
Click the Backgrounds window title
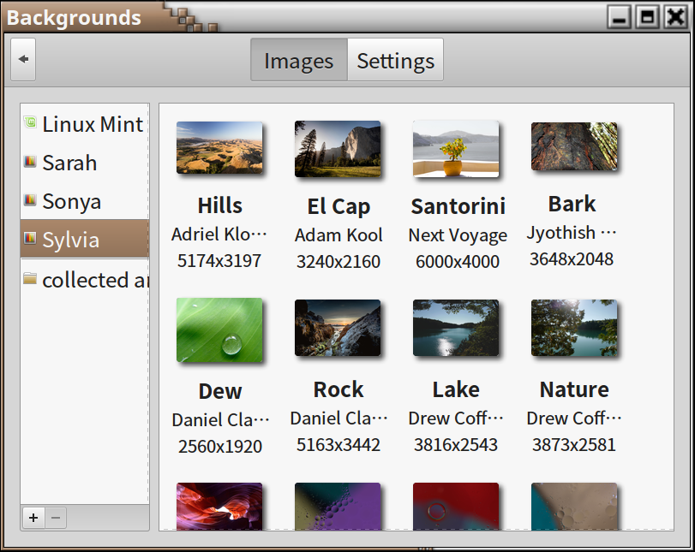click(x=74, y=18)
